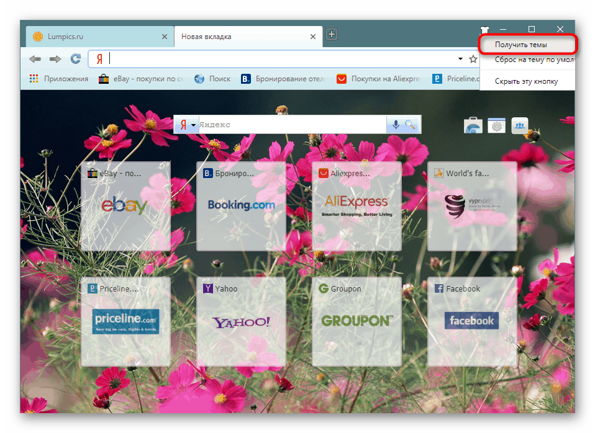Switch to the Lumpics.ru tab
This screenshot has height=433, width=595.
(x=100, y=37)
